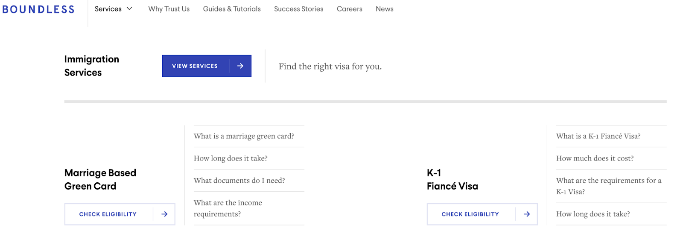Select "What documents do I need?" link
The width and height of the screenshot is (683, 231).
click(239, 181)
